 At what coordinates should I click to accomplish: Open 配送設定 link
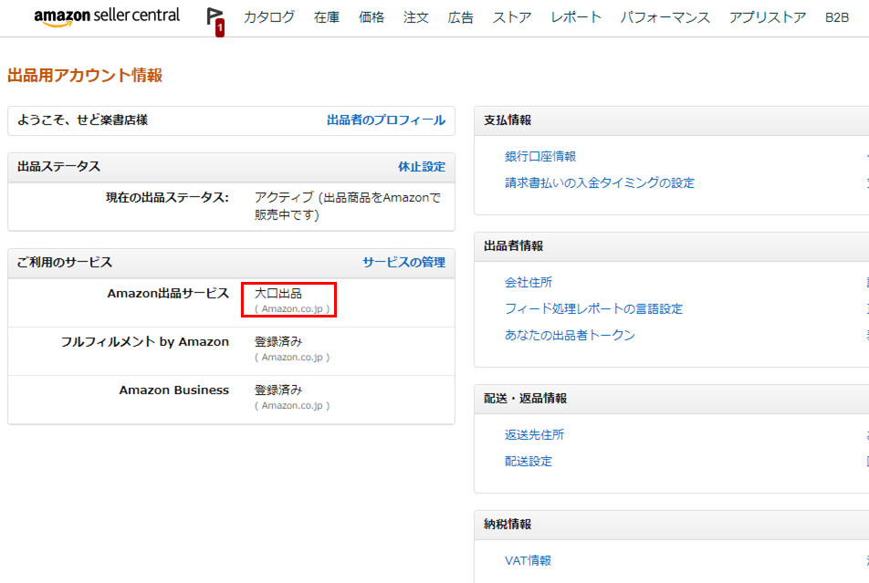coord(529,461)
